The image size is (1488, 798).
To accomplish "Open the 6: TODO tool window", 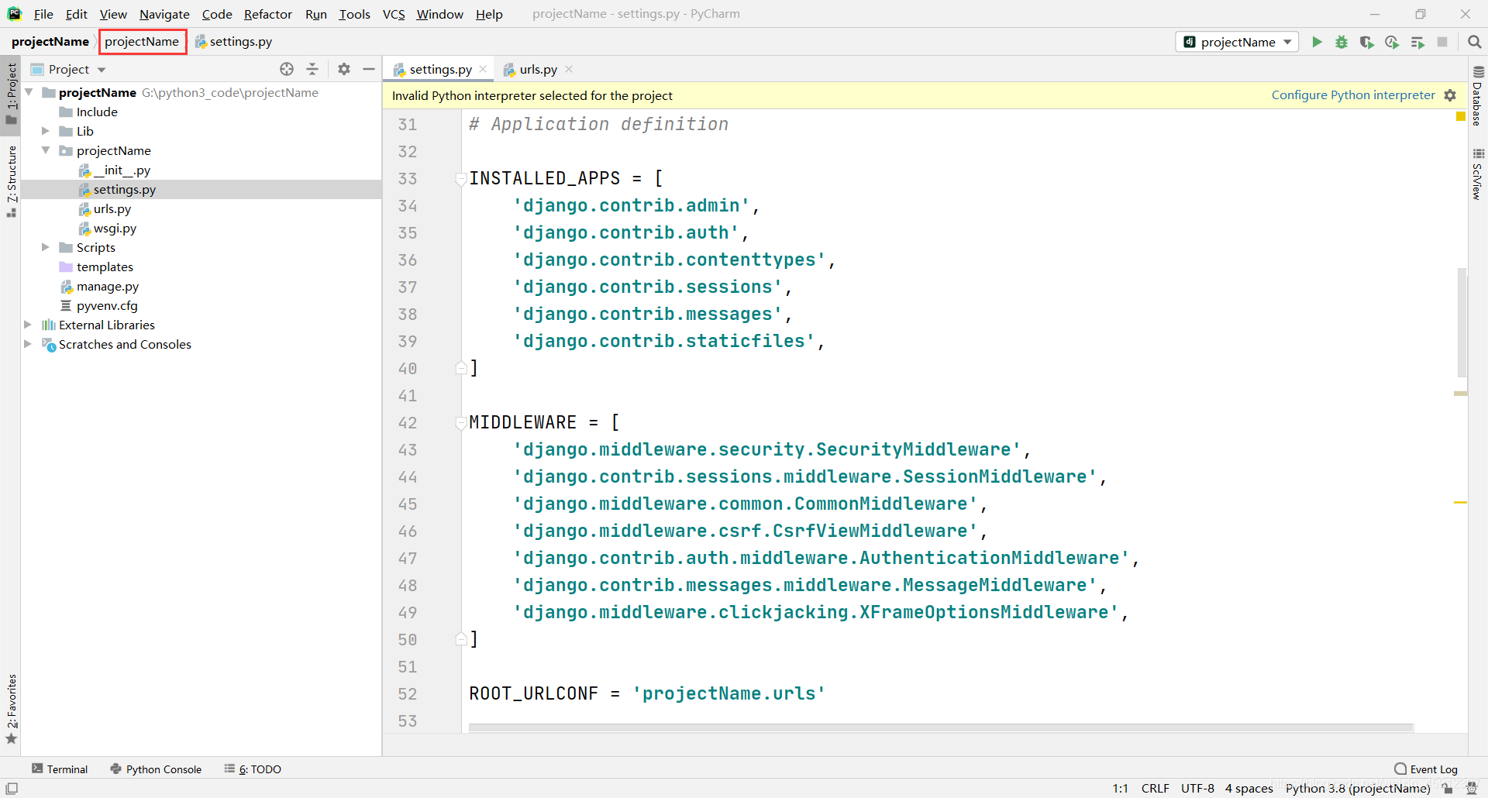I will [253, 769].
